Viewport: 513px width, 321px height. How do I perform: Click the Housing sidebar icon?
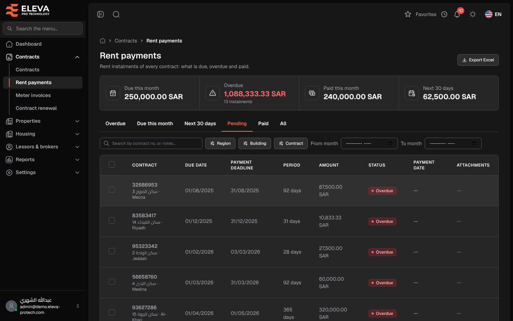pyautogui.click(x=9, y=134)
